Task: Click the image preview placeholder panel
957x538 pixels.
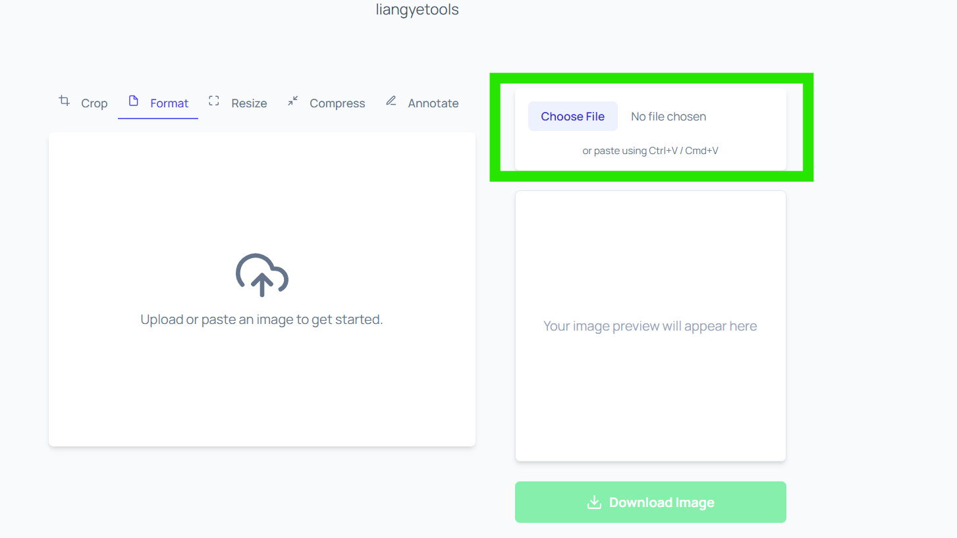Action: [650, 325]
